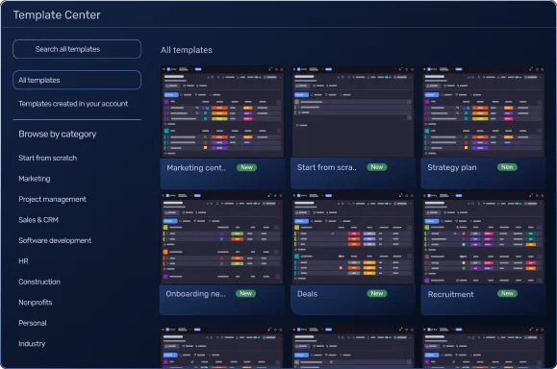
Task: Select the Onboarding ne... template card
Action: pyautogui.click(x=223, y=254)
